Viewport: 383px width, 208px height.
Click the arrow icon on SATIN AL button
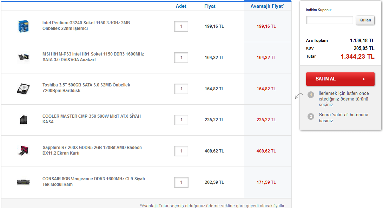pyautogui.click(x=364, y=79)
